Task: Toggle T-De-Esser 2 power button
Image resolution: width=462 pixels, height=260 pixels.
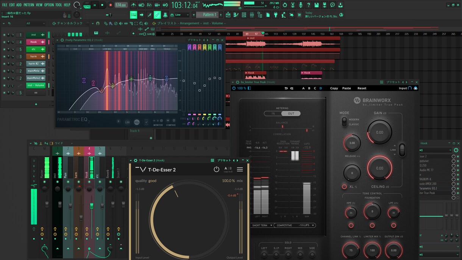Action: [217, 169]
